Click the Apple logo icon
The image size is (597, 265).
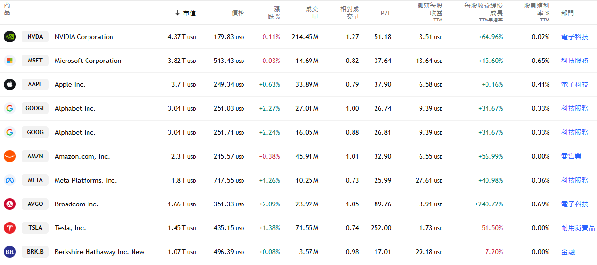click(10, 84)
